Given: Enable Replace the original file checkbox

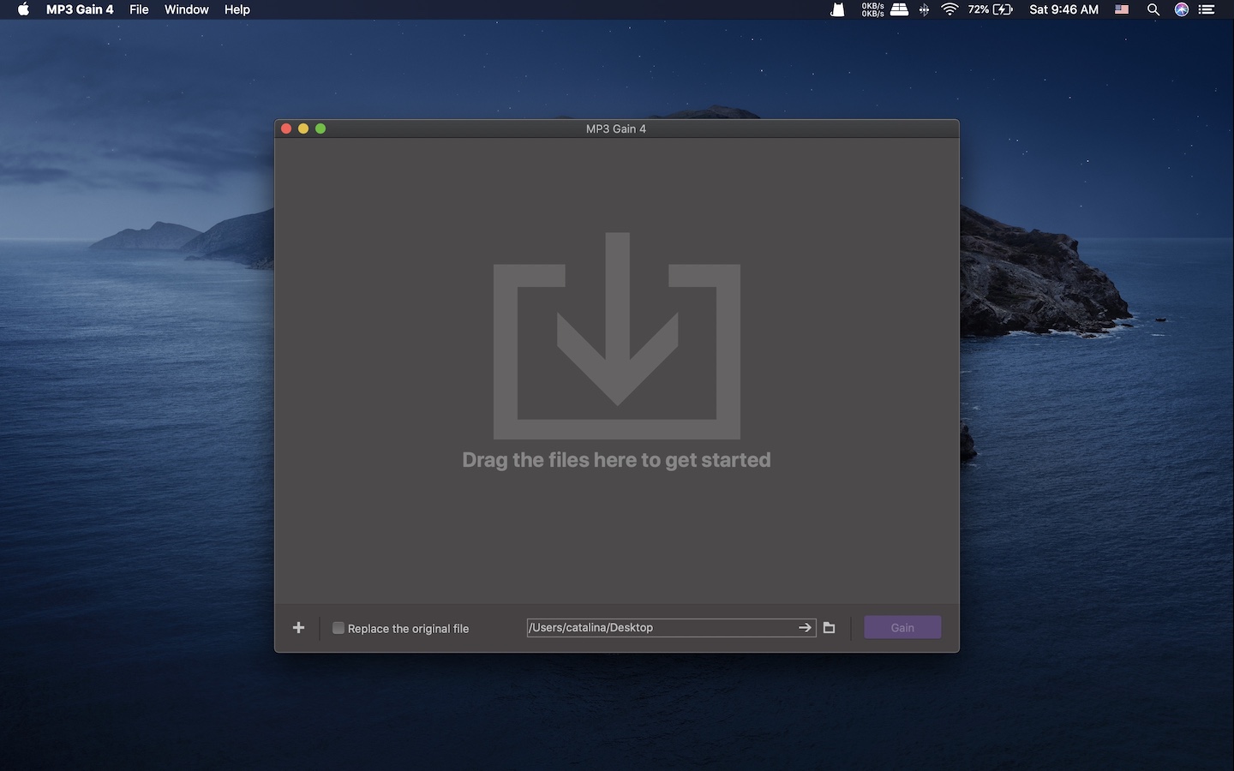Looking at the screenshot, I should (338, 628).
